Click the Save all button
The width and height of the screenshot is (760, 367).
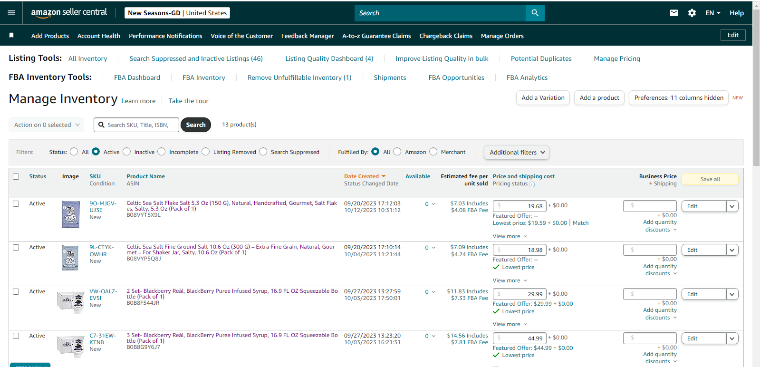(x=710, y=179)
